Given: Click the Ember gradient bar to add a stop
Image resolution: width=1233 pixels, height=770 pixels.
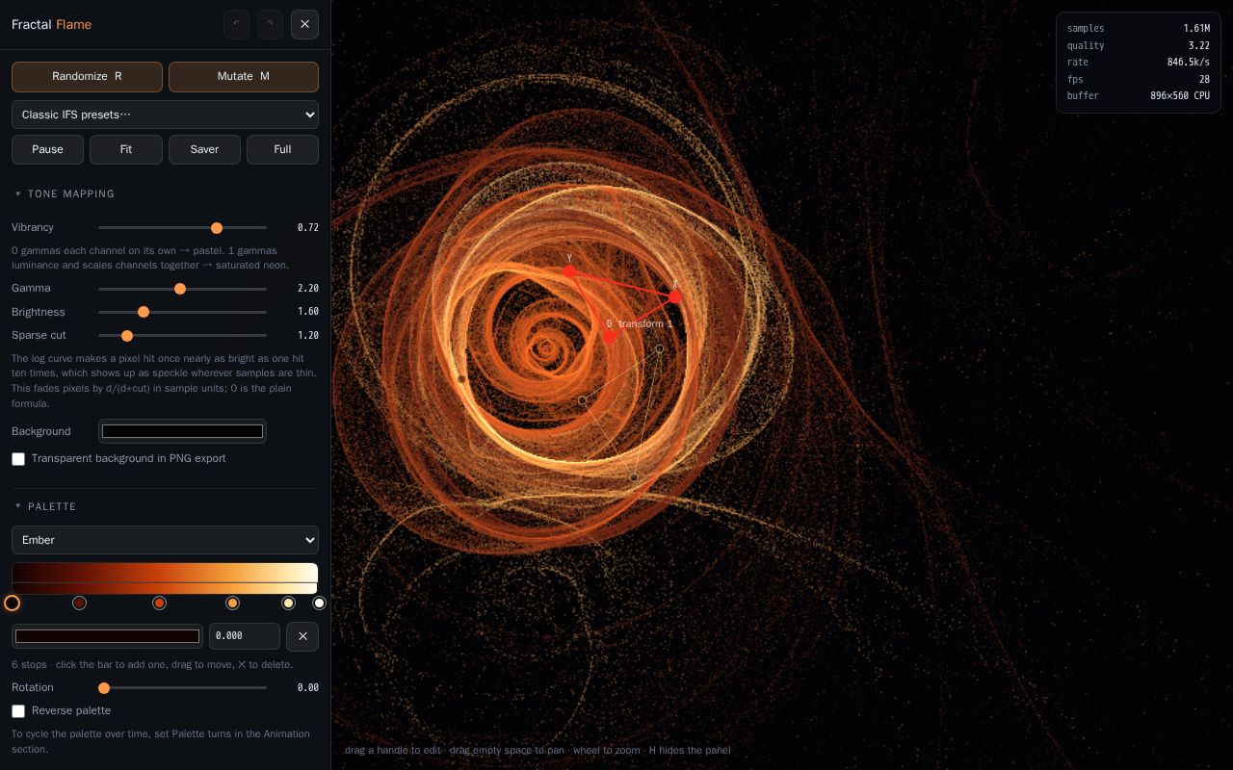Looking at the screenshot, I should (165, 577).
